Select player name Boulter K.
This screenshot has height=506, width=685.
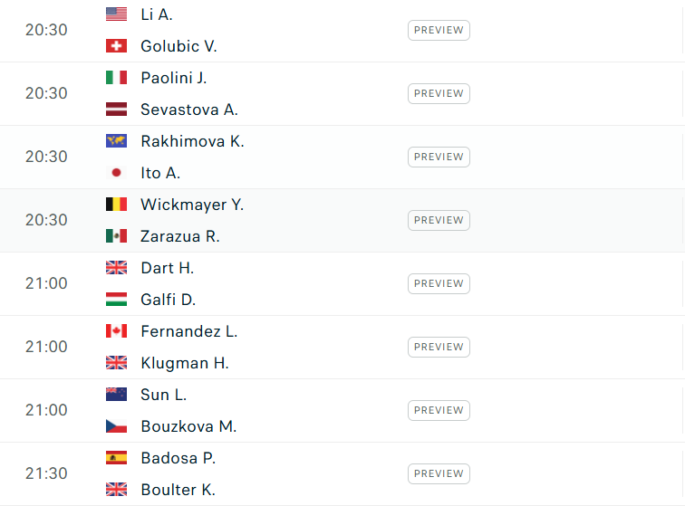tap(178, 490)
